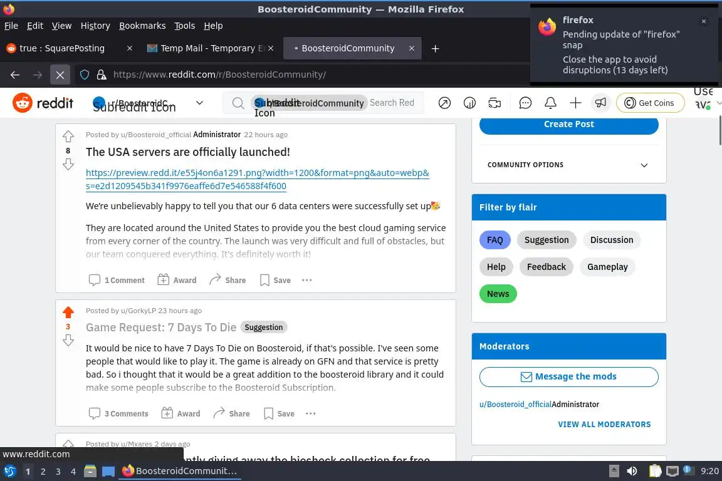
Task: Open u/Boosteroid_official moderator profile link
Action: (515, 404)
